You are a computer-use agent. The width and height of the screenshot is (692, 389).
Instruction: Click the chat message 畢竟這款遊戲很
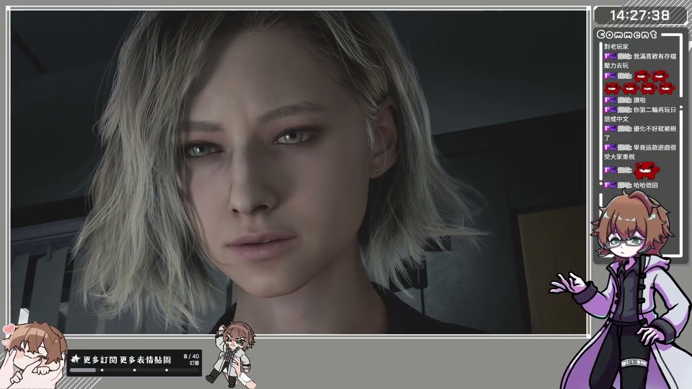coord(655,147)
